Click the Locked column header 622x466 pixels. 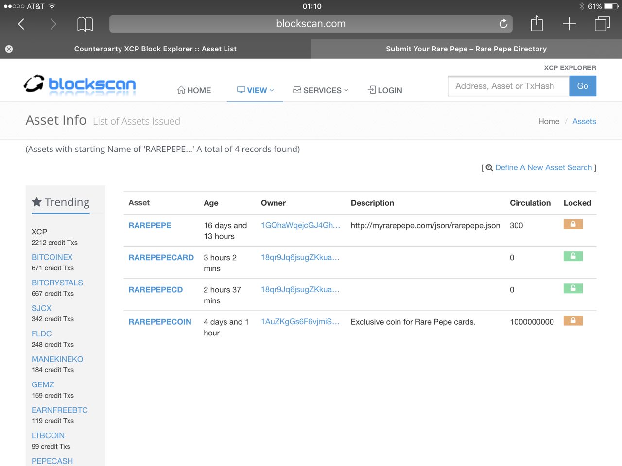tap(577, 203)
